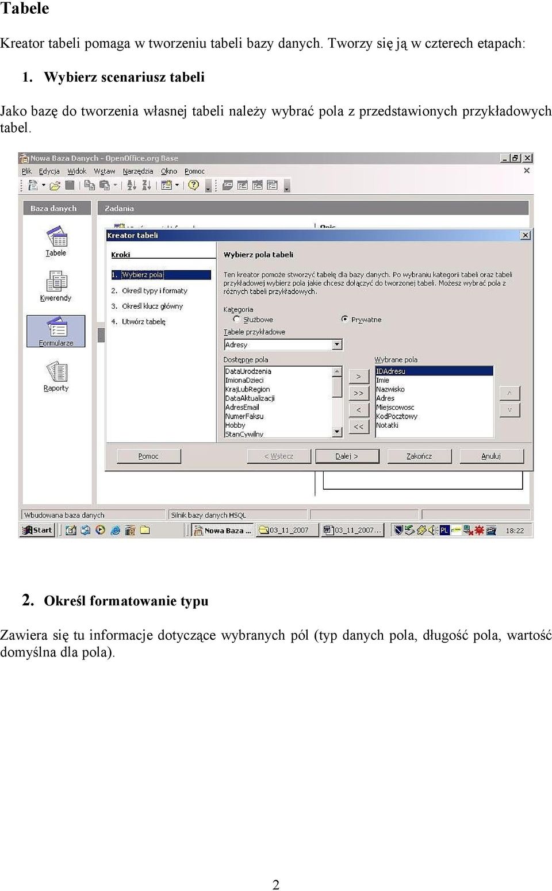Remove all fields with << button
This screenshot has height=891, width=552.
[359, 427]
